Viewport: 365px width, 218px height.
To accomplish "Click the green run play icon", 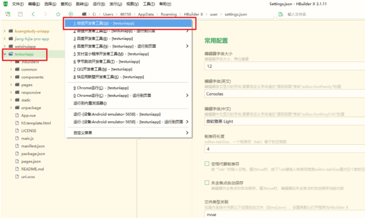I will [x=71, y=14].
